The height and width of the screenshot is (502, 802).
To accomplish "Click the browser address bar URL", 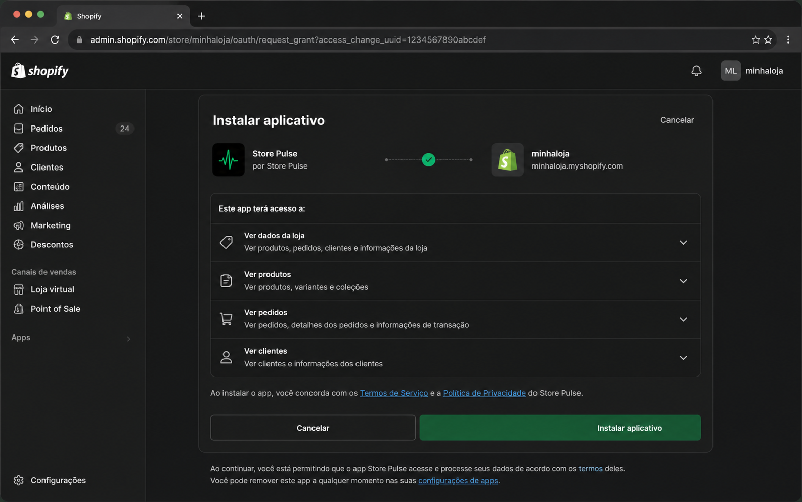I will coord(288,39).
